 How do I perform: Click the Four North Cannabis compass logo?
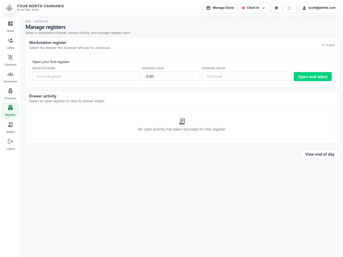coord(9,8)
